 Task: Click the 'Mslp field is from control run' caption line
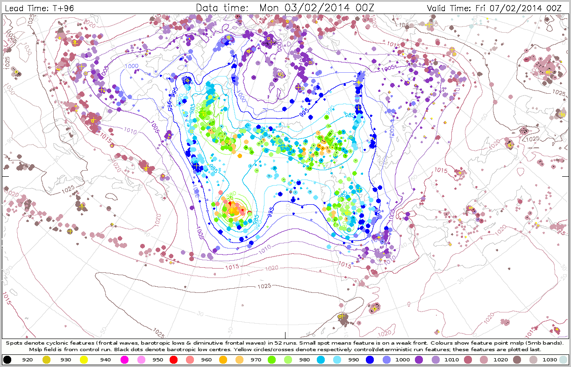click(x=285, y=349)
